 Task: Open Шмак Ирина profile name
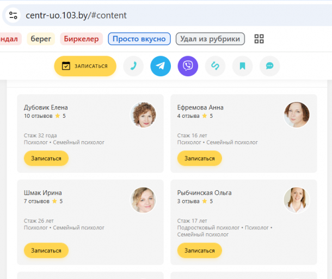tap(43, 193)
